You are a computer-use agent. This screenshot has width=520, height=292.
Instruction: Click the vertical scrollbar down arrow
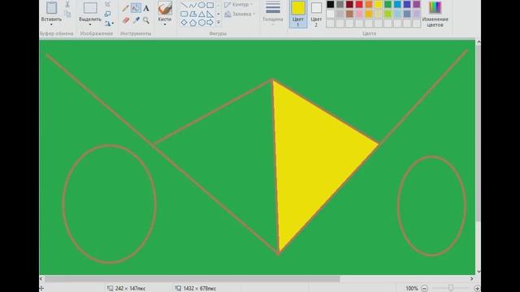[479, 272]
